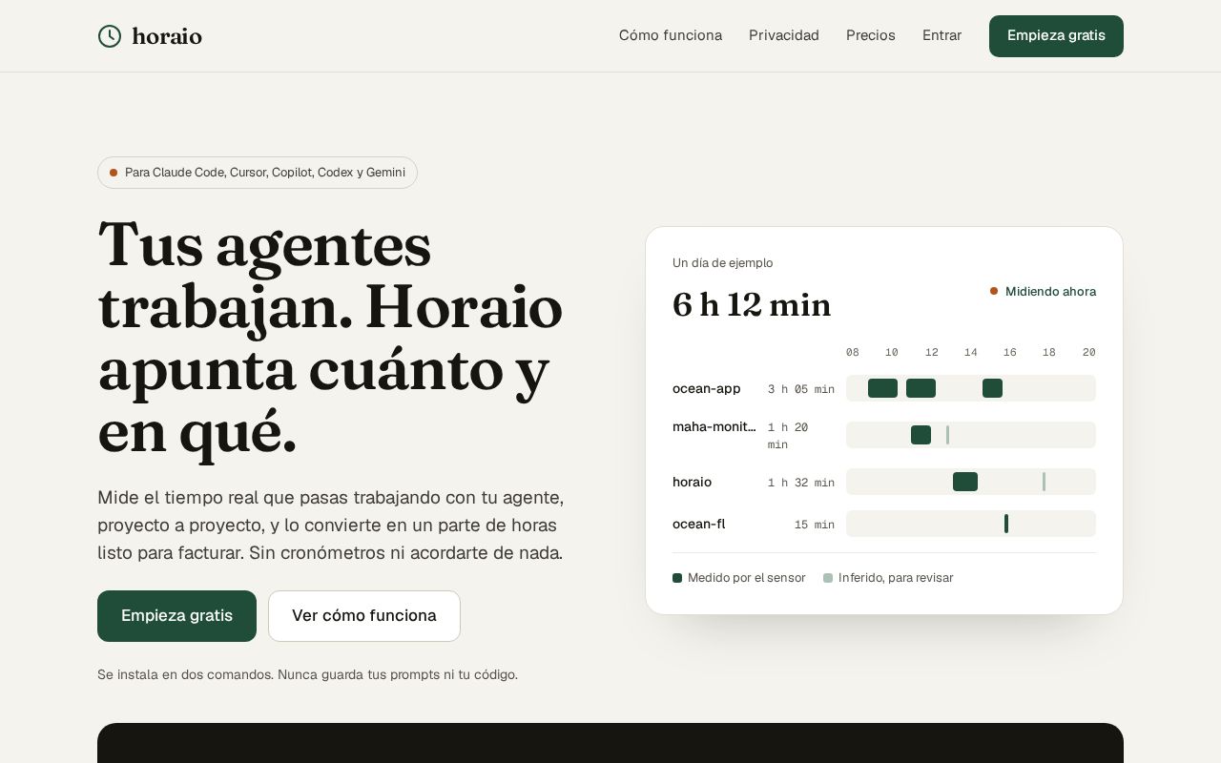Click the last ocean-app timeline block
The image size is (1221, 763).
pos(992,388)
